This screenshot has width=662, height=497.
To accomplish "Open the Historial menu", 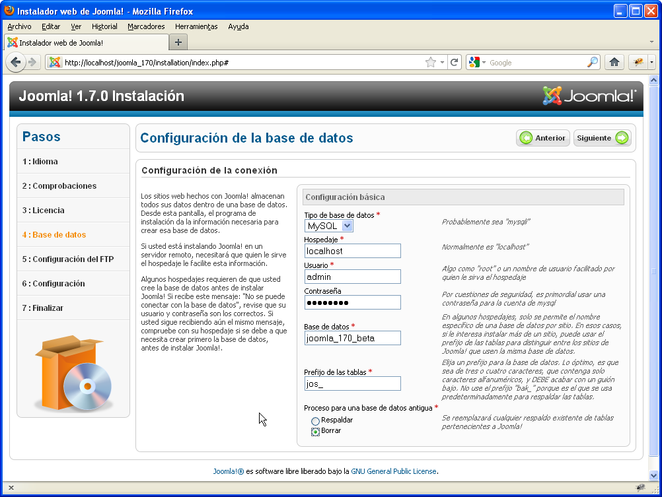I will pyautogui.click(x=104, y=26).
